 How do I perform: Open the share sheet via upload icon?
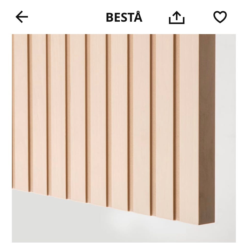pyautogui.click(x=177, y=17)
